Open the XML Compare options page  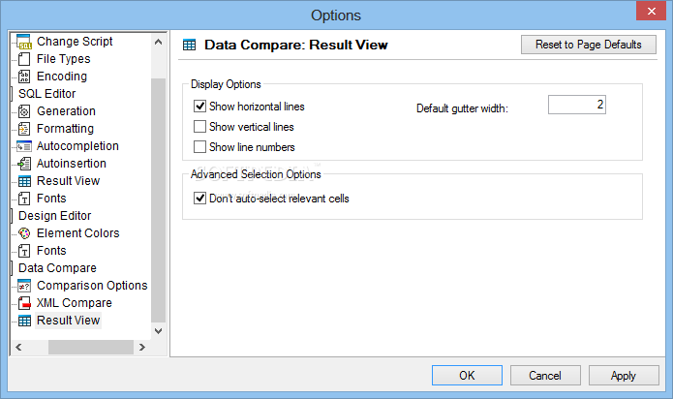75,303
